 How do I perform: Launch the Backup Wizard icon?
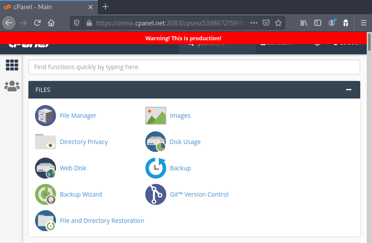pos(46,194)
